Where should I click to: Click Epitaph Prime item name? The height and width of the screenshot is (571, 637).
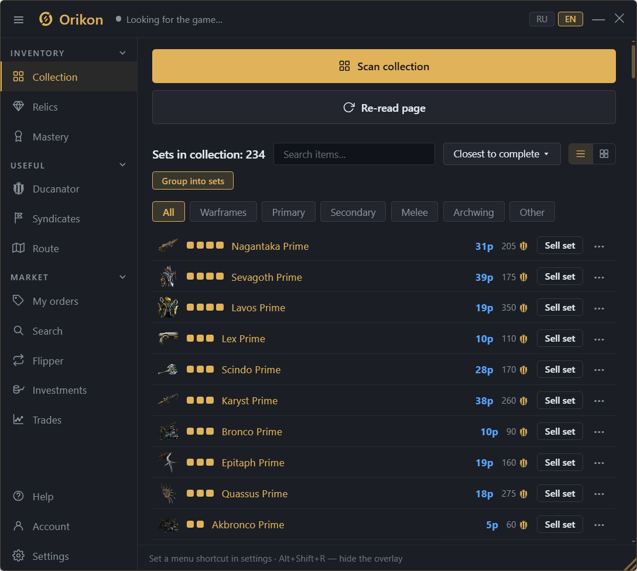pos(253,462)
